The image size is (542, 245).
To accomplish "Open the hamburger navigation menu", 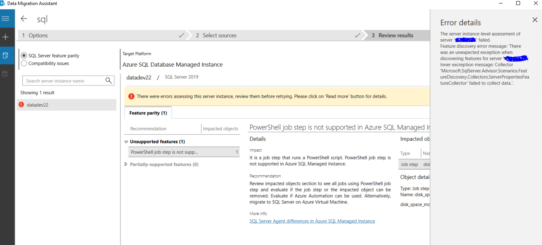I will click(x=5, y=18).
